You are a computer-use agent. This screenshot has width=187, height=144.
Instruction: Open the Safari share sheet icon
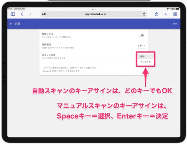[157, 14]
